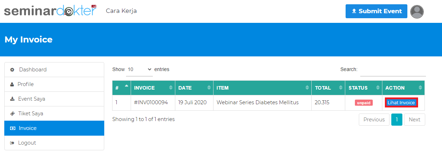Open Dashboard from the sidebar
The image size is (442, 161).
point(32,70)
